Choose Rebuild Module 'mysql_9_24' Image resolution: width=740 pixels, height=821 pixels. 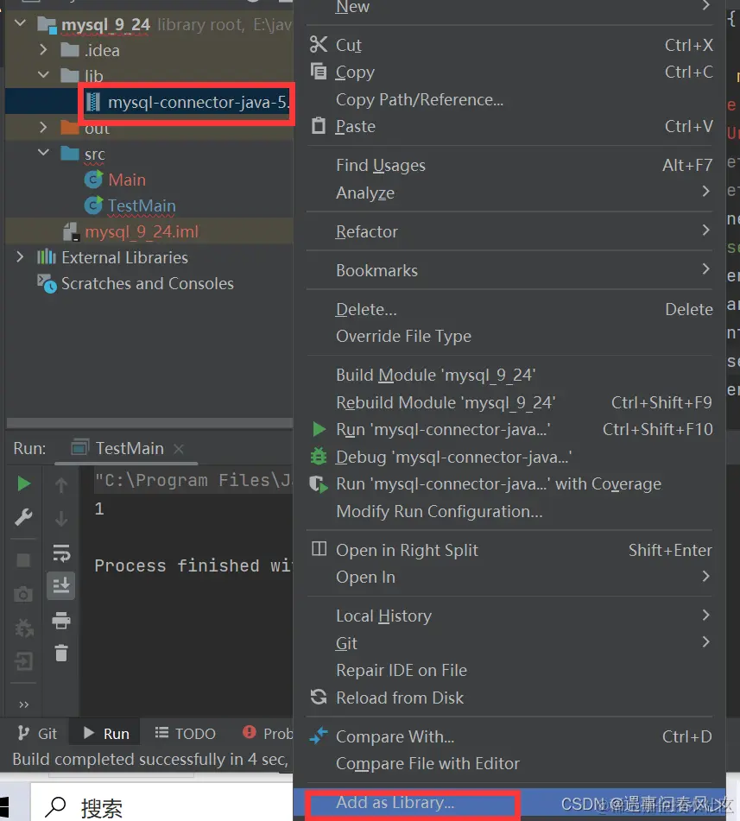pos(509,402)
